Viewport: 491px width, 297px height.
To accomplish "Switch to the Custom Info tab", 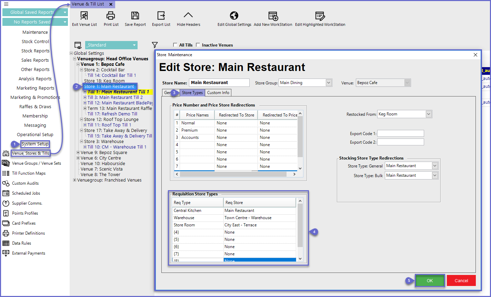I will click(x=218, y=93).
